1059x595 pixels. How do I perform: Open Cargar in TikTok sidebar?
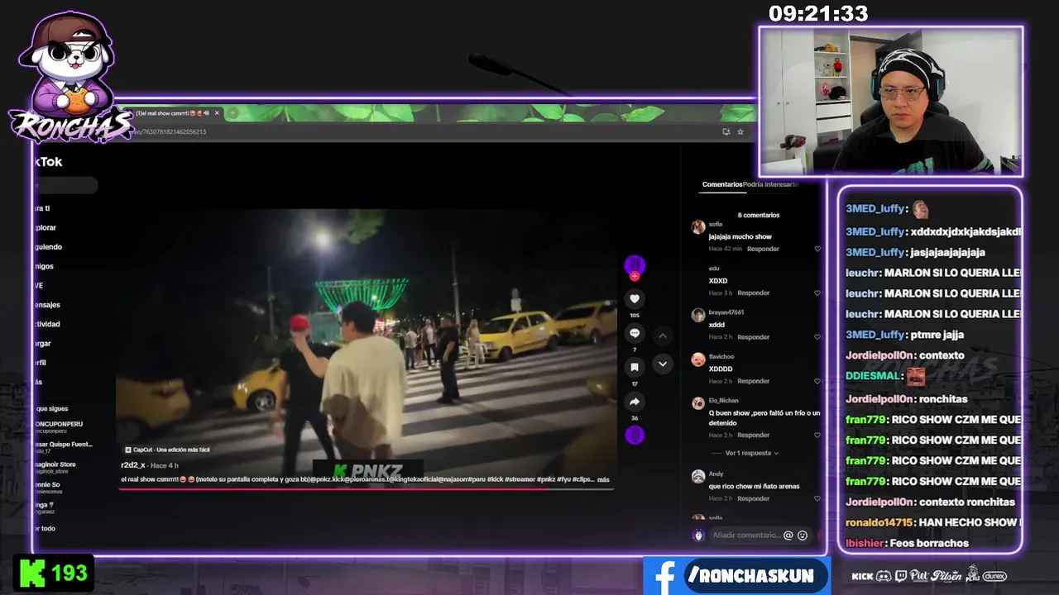pyautogui.click(x=43, y=343)
